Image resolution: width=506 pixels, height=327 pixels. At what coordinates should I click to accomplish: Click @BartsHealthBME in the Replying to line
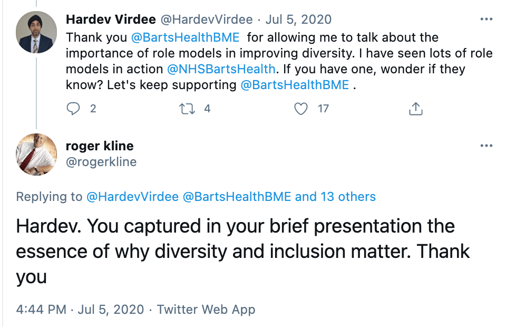[x=237, y=197]
